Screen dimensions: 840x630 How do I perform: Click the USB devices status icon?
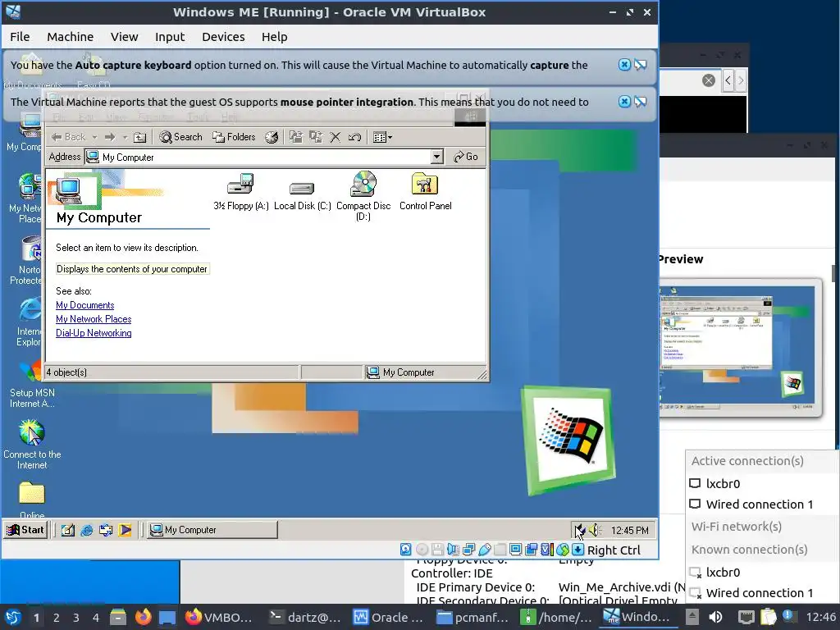484,550
